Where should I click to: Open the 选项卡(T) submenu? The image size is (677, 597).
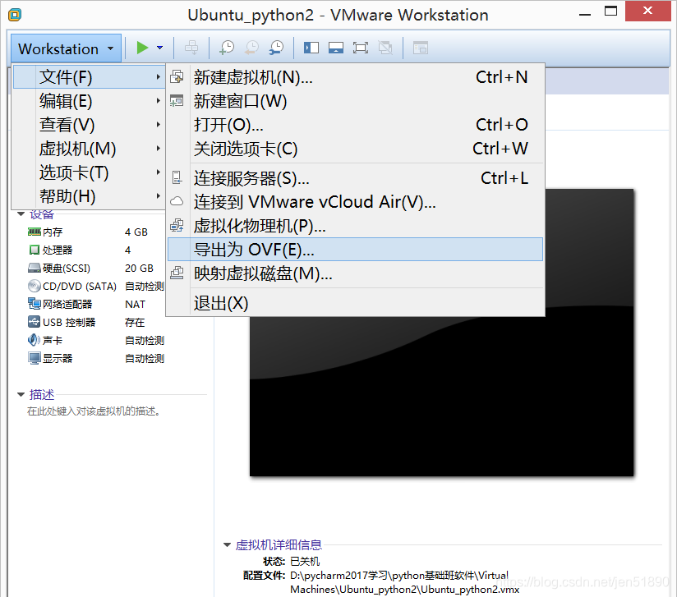(89, 172)
